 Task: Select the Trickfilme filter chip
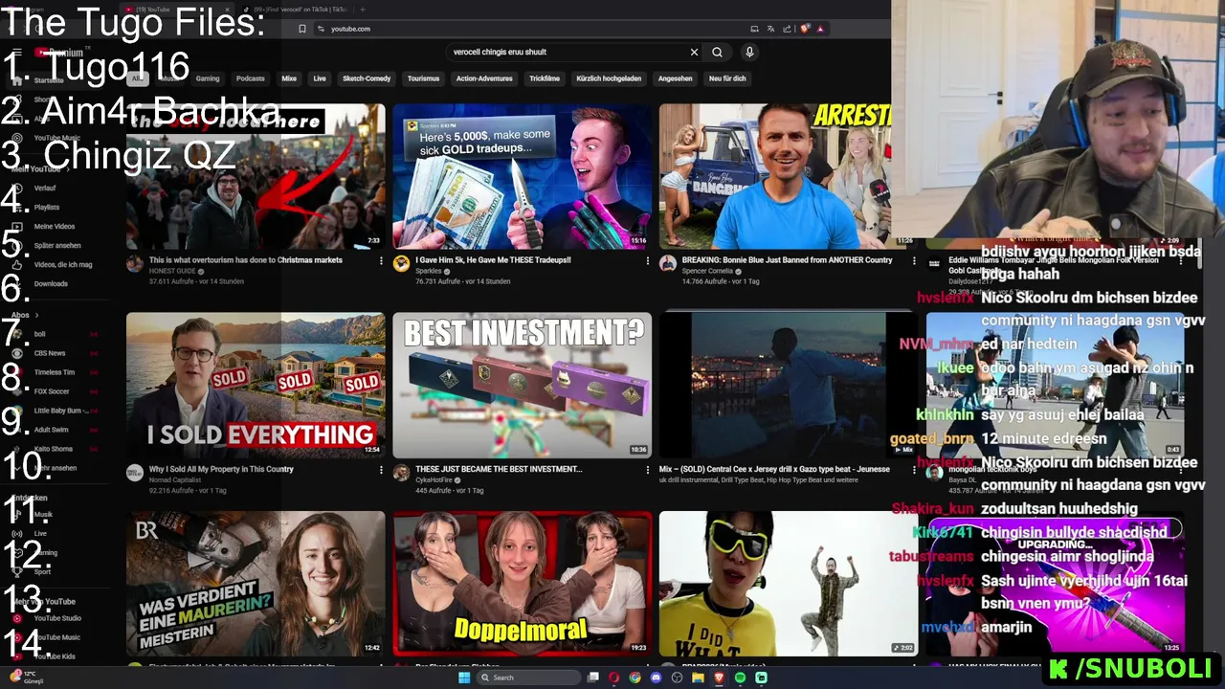[545, 78]
